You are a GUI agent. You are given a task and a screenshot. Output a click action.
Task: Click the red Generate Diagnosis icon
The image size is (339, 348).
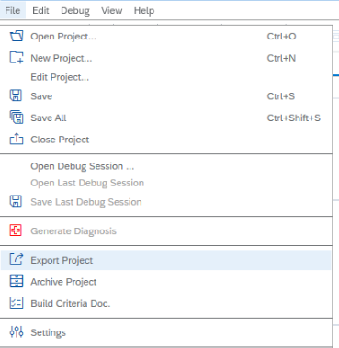point(16,230)
